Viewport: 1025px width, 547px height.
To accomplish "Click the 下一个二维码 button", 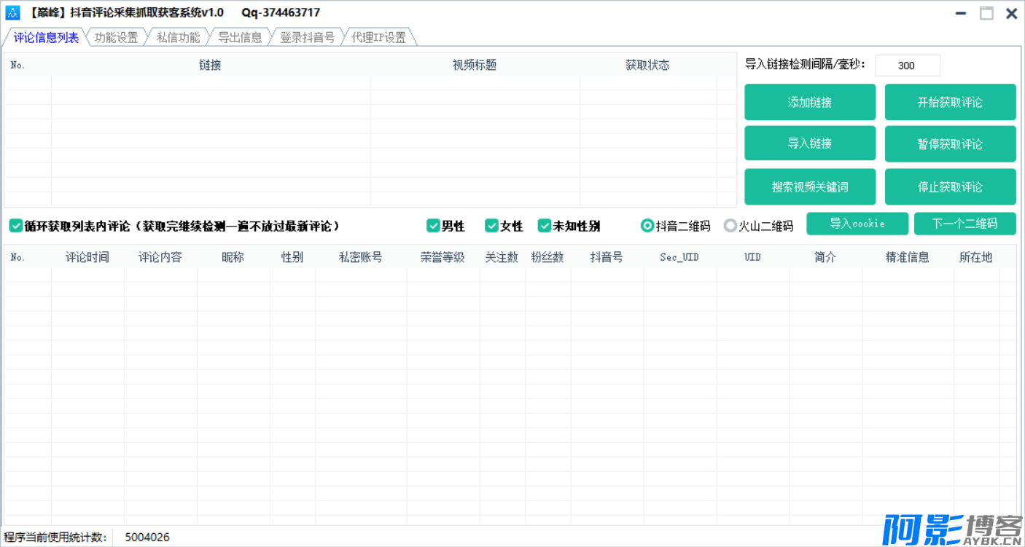I will (964, 224).
